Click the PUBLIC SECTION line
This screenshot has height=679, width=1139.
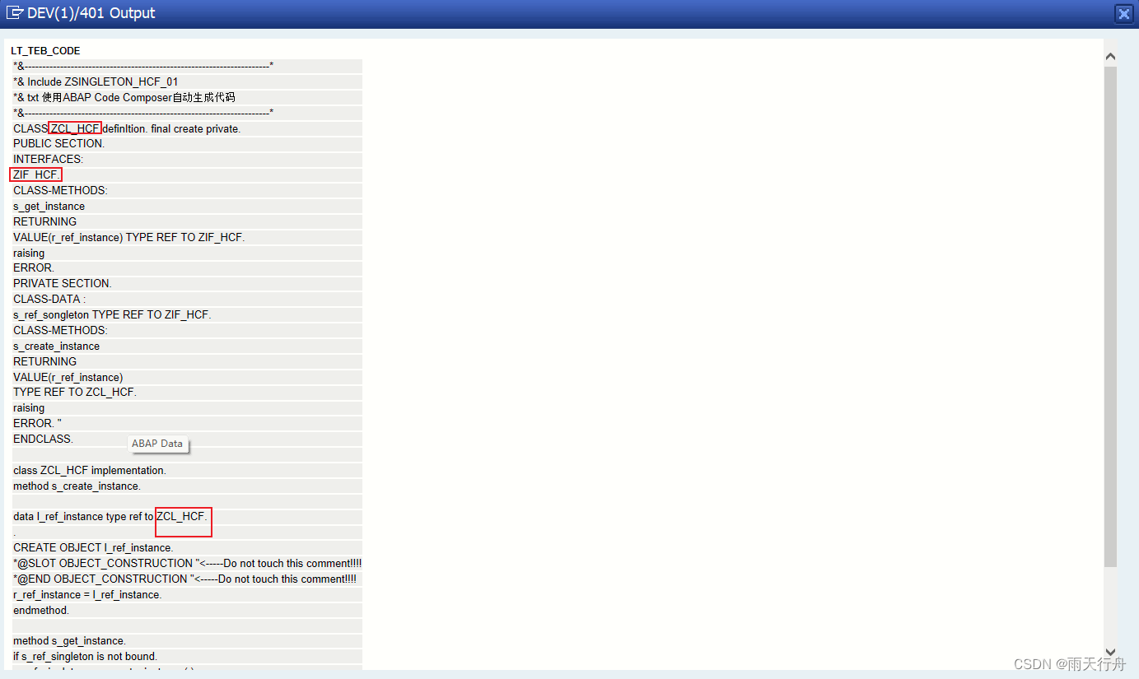58,143
